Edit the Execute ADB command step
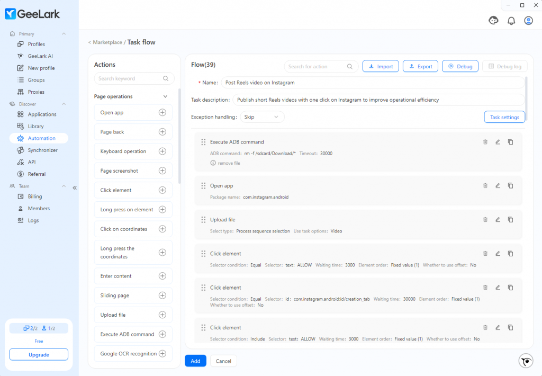 tap(498, 142)
